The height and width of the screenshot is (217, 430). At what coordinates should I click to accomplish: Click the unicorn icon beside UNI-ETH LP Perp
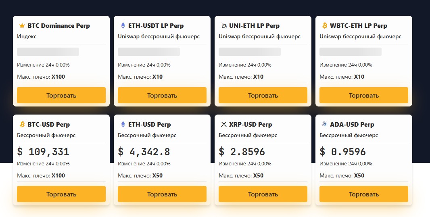pyautogui.click(x=224, y=26)
